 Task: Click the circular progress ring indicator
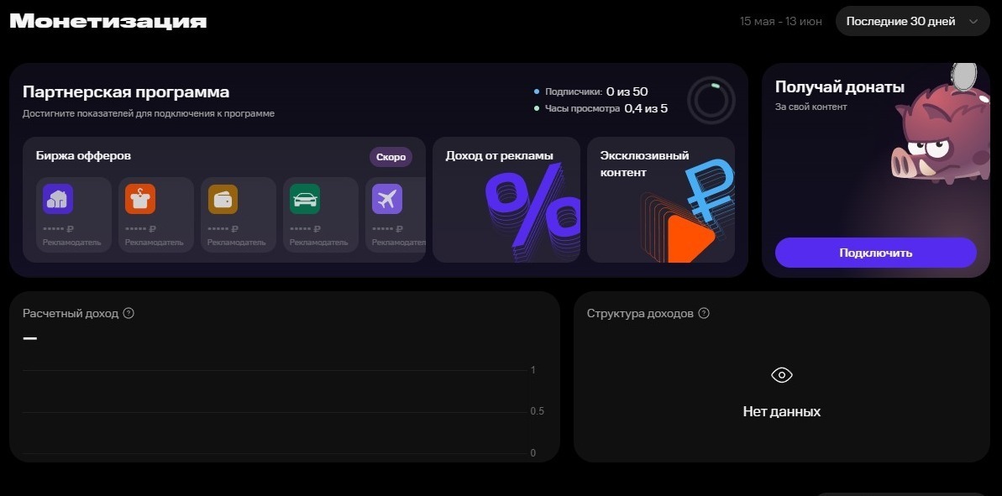pos(711,101)
